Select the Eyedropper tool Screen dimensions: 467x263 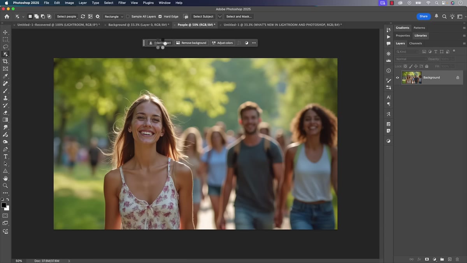click(5, 76)
